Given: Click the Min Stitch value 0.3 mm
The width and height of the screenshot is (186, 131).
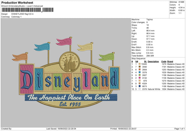Looking at the screenshot, I should 150,50.
